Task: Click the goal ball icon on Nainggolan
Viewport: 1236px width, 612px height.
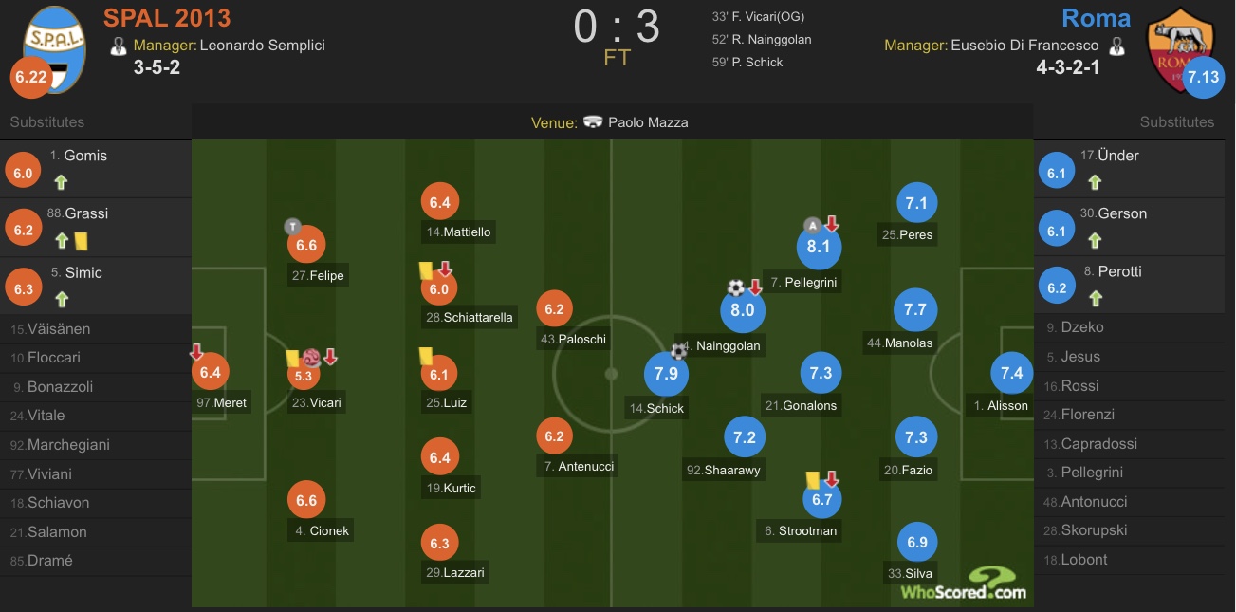Action: coord(736,287)
